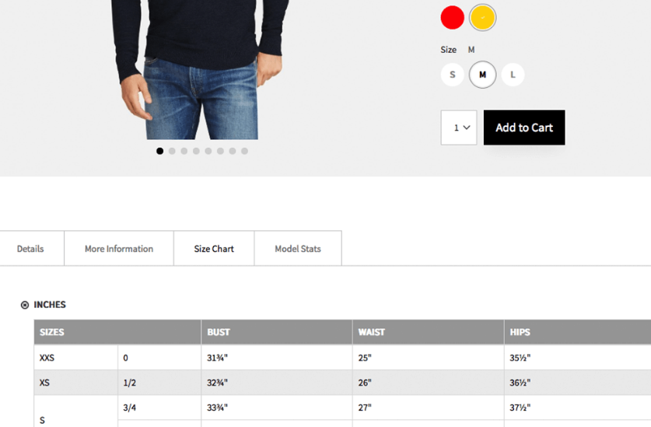Select the INCHES radio button
The image size is (651, 427).
25,305
